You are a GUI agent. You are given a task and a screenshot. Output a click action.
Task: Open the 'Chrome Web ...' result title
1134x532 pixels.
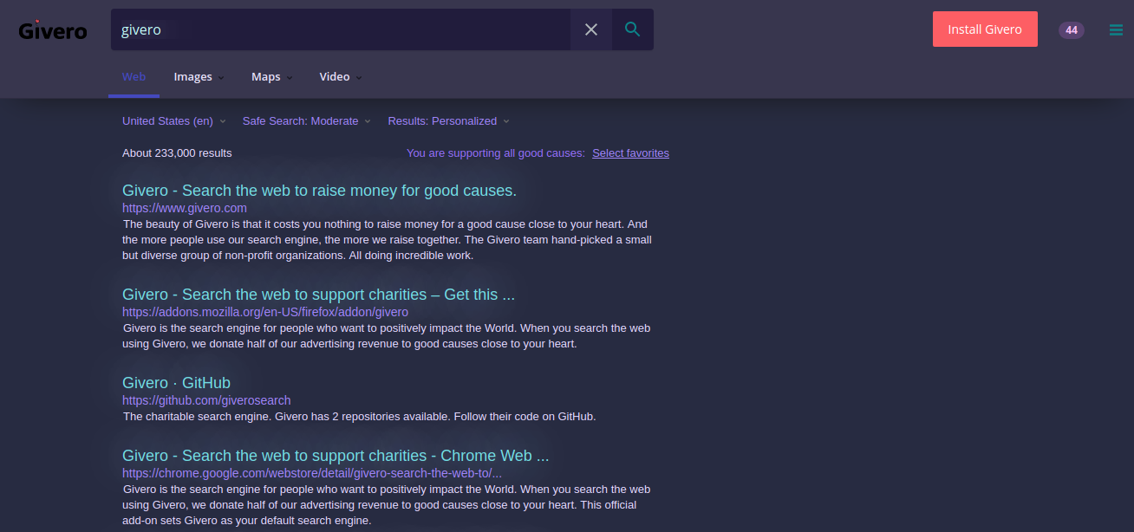(x=336, y=456)
